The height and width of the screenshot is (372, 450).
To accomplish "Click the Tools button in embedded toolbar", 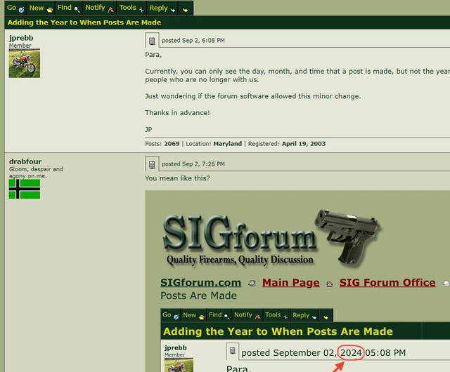I will (x=276, y=315).
